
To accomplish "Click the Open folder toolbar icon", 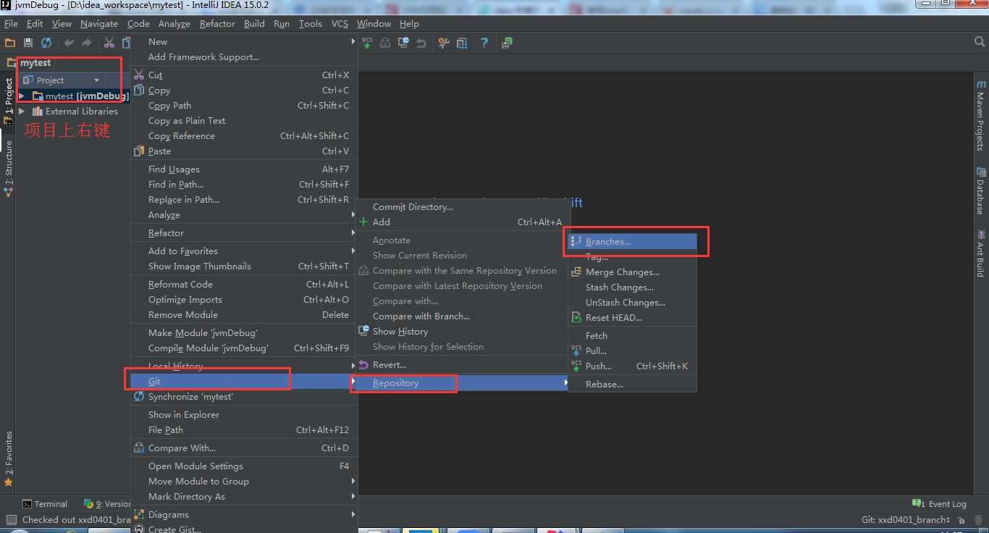I will (10, 43).
